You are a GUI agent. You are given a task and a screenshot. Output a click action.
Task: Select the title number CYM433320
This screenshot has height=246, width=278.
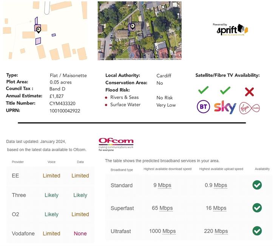[62, 103]
